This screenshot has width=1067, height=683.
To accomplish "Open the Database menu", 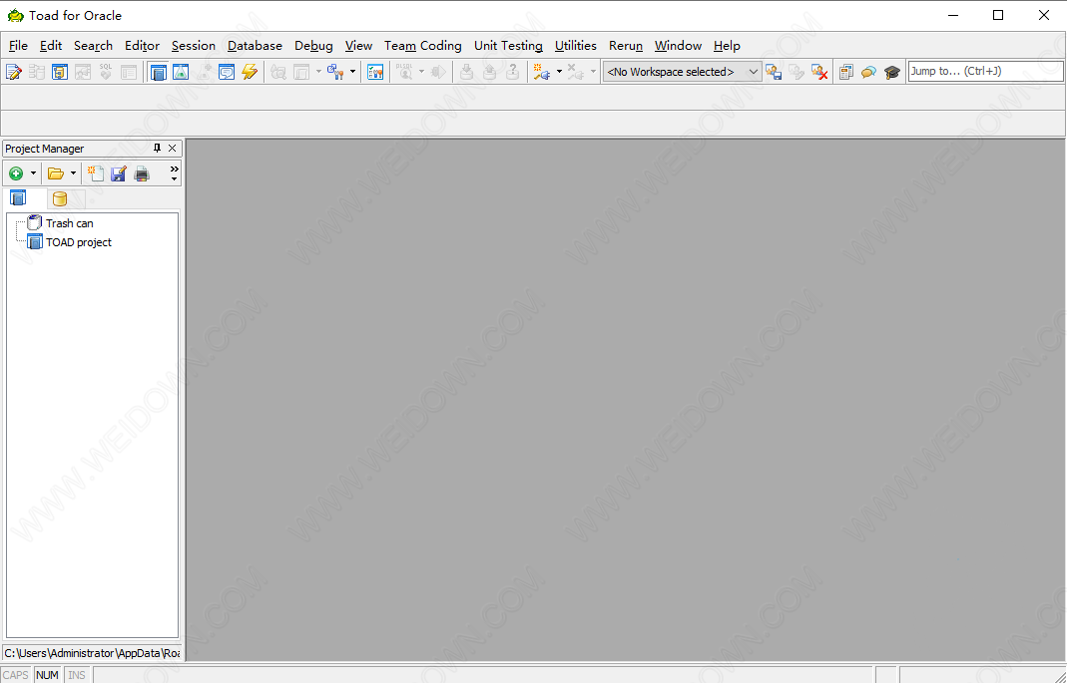I will point(256,46).
